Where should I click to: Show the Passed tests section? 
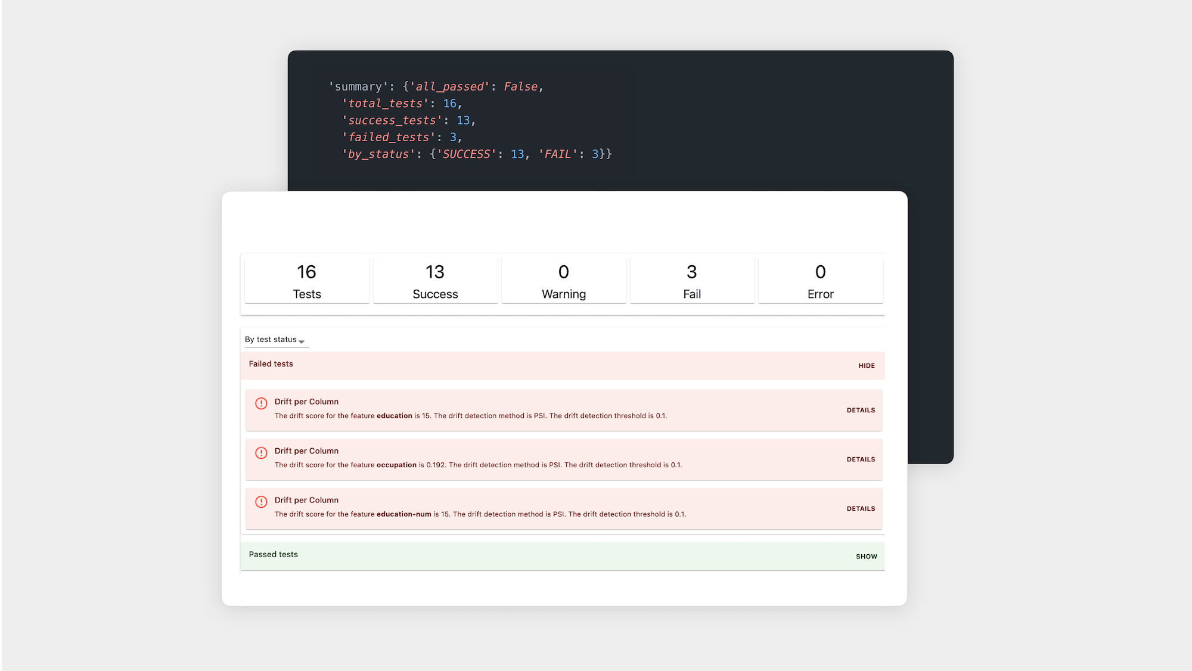867,557
